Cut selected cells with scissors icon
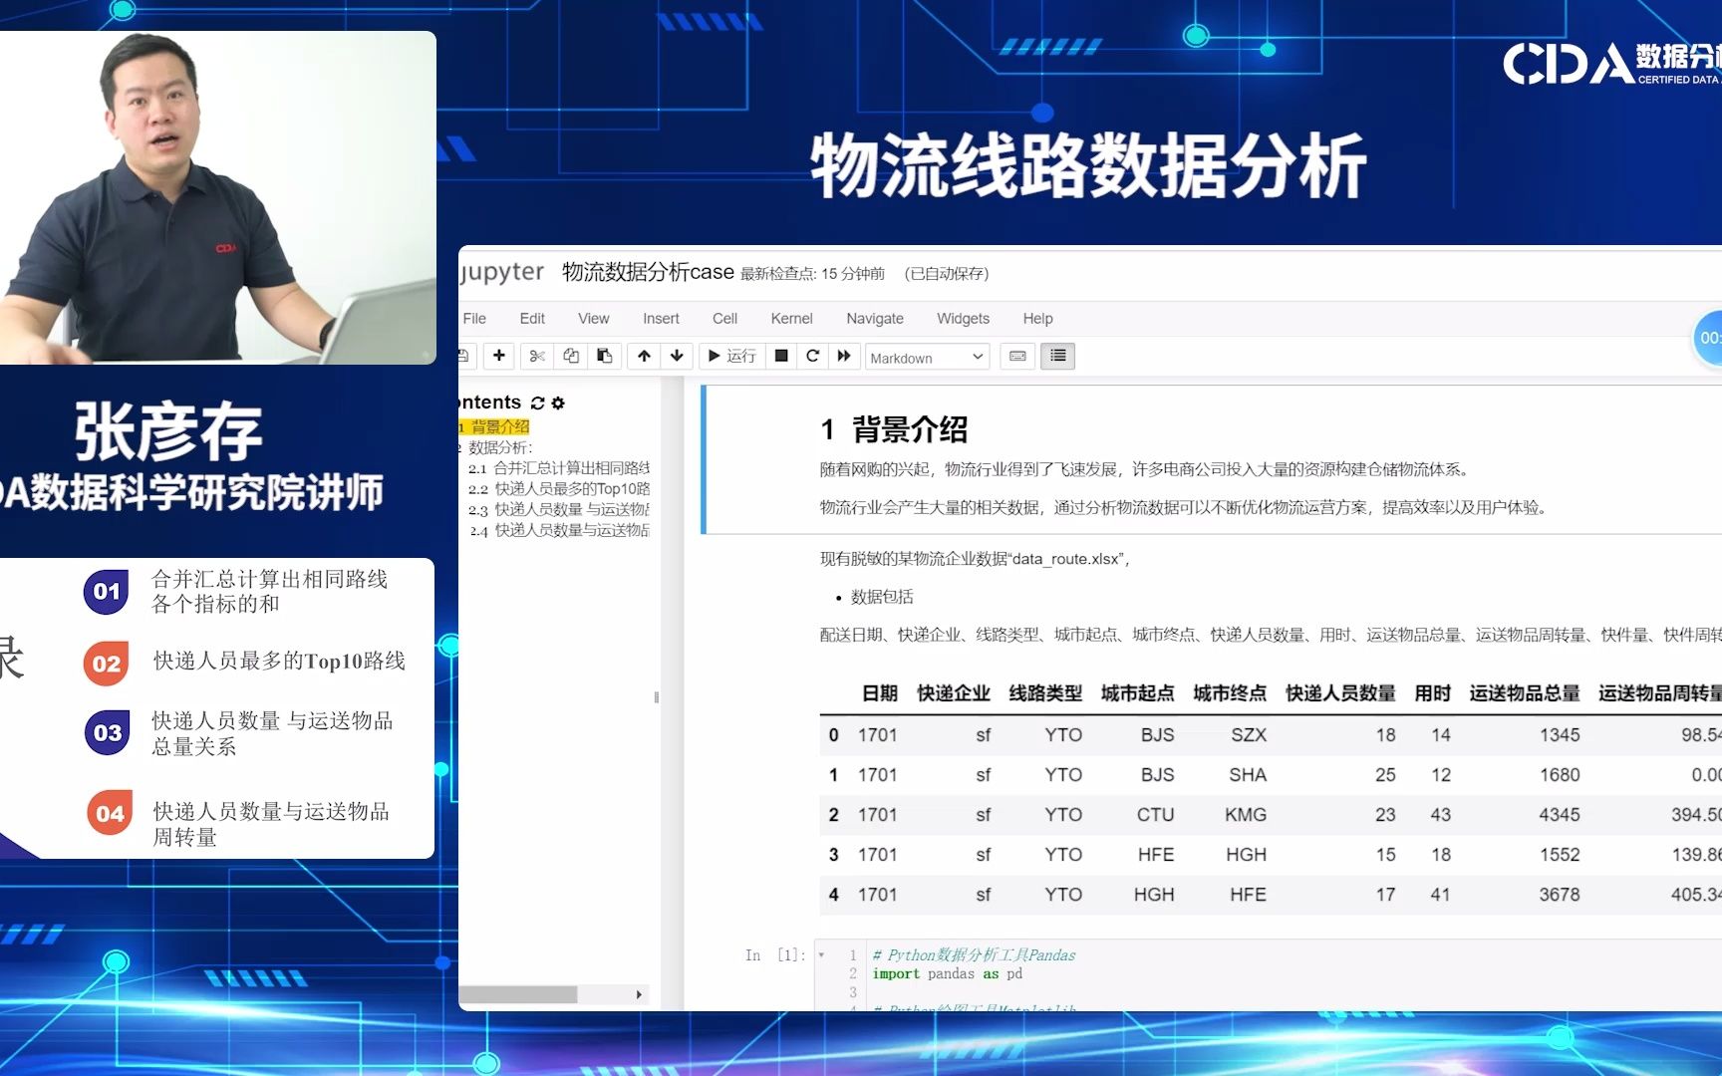Viewport: 1722px width, 1076px height. (537, 356)
